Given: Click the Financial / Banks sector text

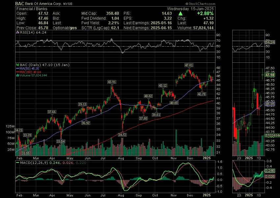Looking at the screenshot, I should (x=32, y=9).
